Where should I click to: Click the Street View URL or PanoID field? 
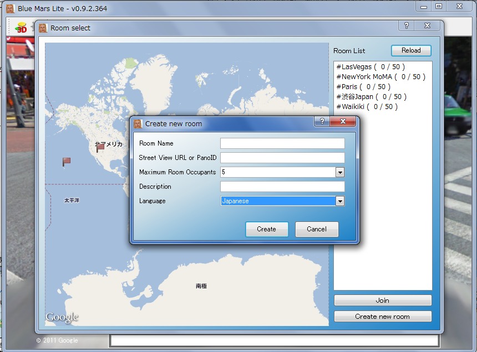282,158
